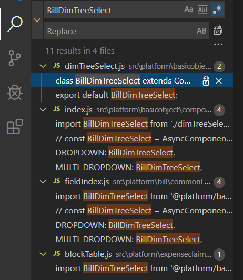Toggle Match Whole Word option

click(202, 9)
